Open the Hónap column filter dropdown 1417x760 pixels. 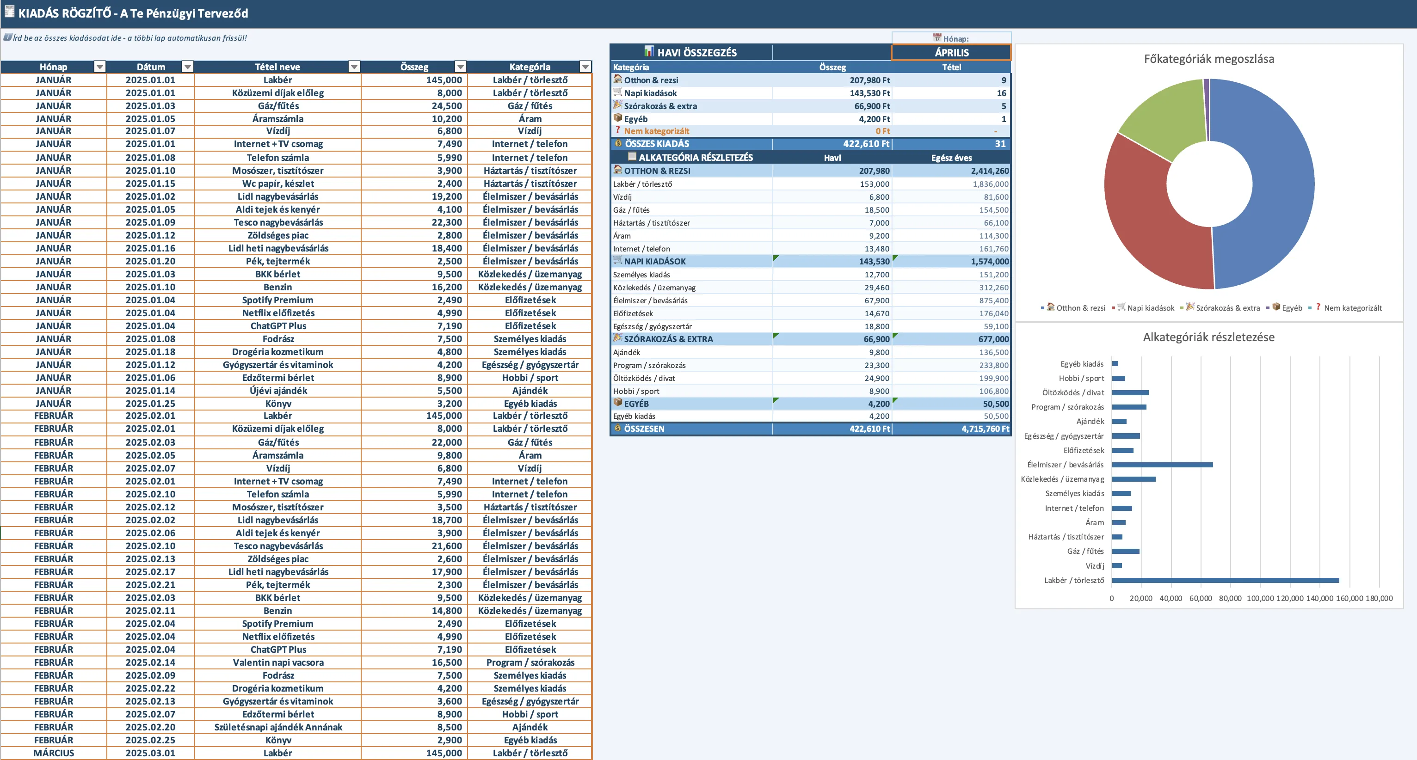[99, 67]
